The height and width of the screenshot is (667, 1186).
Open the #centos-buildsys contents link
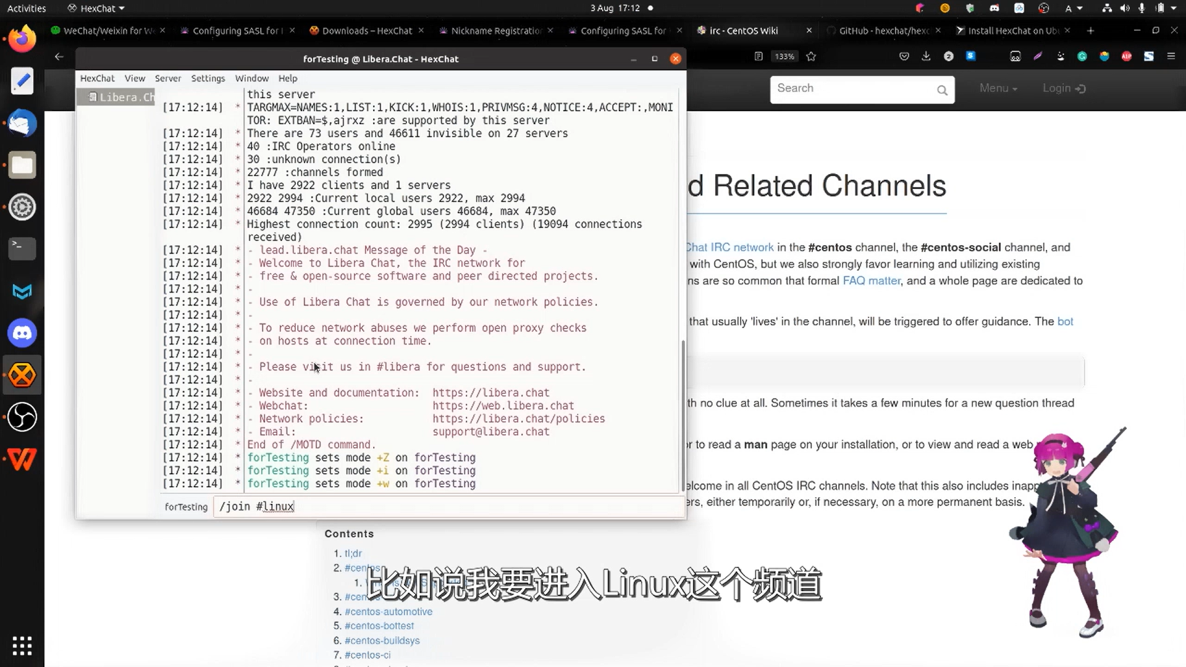382,640
